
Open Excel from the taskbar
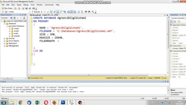point(37,102)
